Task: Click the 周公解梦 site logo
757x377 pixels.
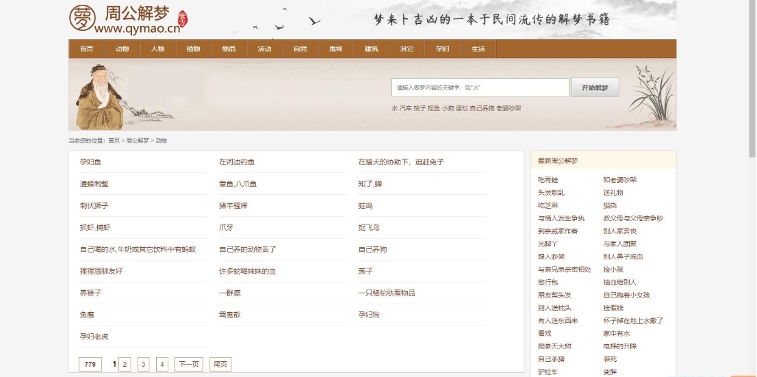Action: point(129,19)
